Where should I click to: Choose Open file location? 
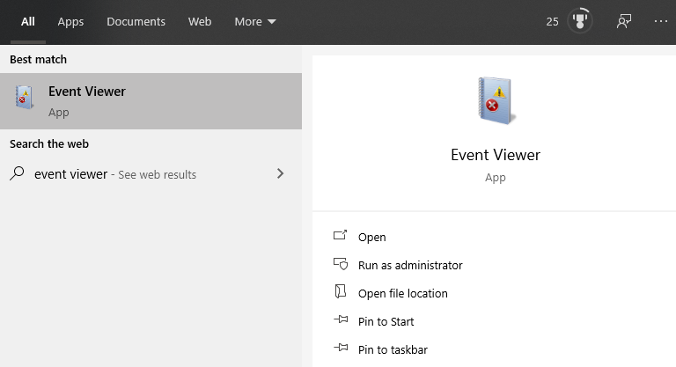click(402, 293)
